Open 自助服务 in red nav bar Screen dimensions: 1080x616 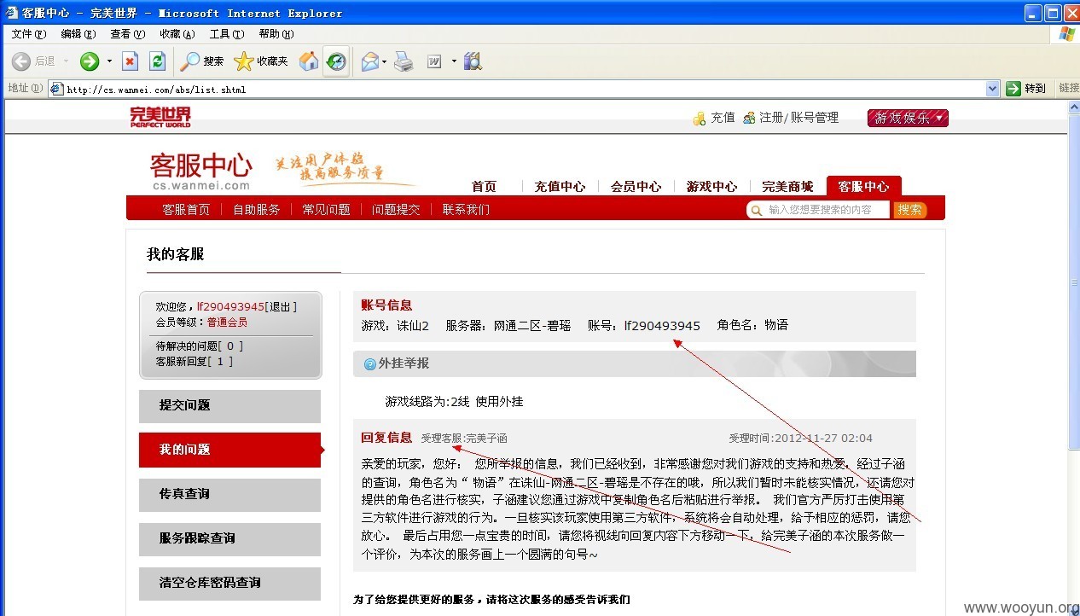pos(257,209)
